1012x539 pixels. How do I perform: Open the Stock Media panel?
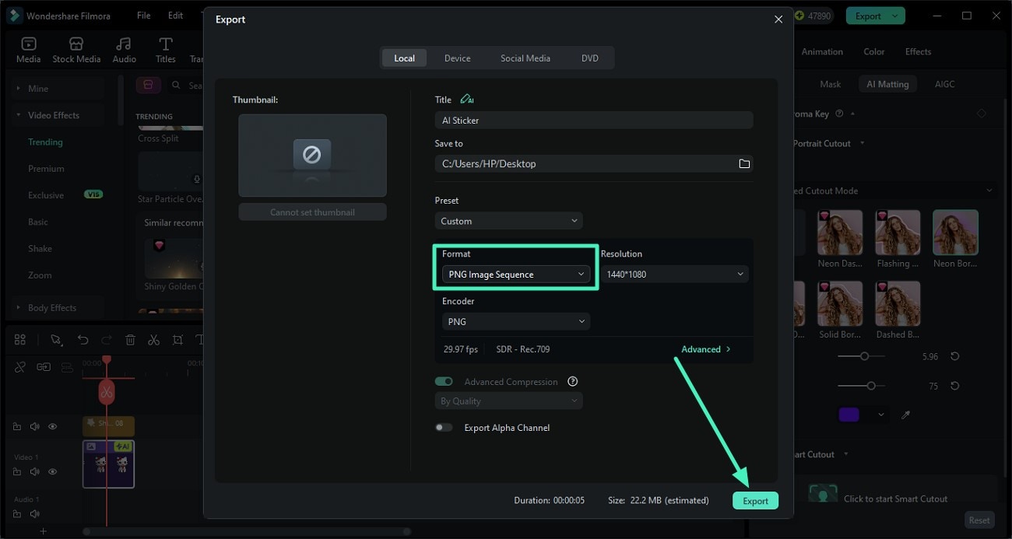[76, 51]
